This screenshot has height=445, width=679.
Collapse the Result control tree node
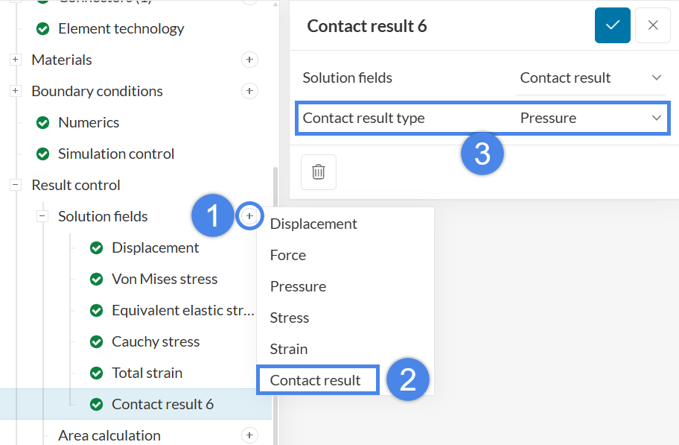pyautogui.click(x=16, y=185)
